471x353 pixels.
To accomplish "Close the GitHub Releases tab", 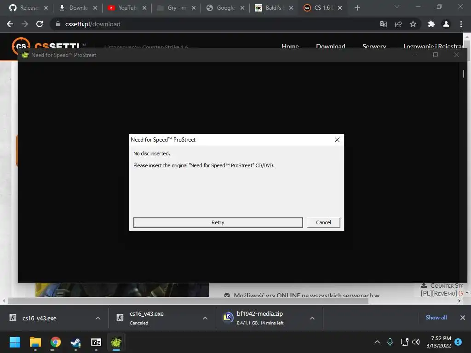I will pyautogui.click(x=46, y=8).
